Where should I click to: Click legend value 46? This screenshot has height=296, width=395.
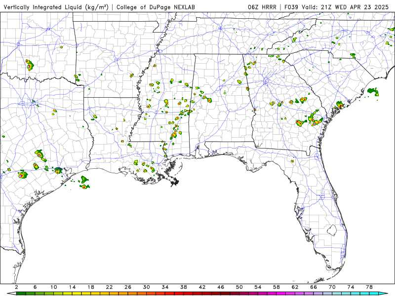(221, 287)
